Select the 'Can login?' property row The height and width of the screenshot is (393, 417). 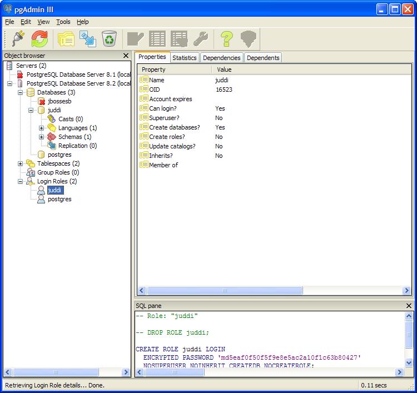pyautogui.click(x=275, y=108)
